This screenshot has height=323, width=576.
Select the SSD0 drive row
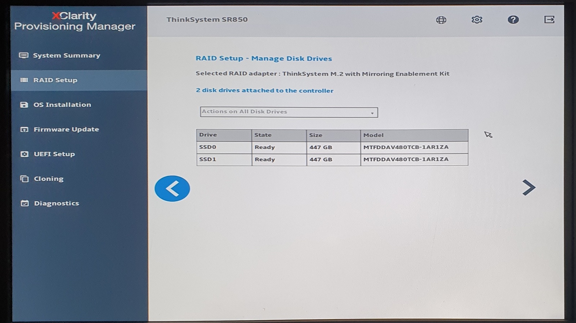[x=332, y=147]
